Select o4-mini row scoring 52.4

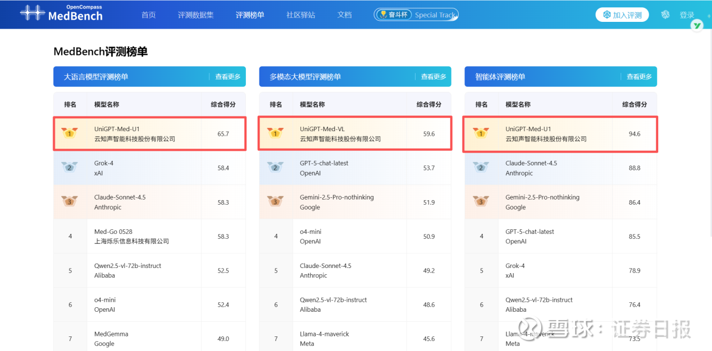(149, 304)
